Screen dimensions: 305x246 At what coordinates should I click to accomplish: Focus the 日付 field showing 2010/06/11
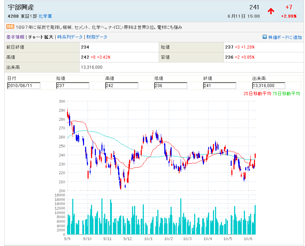pyautogui.click(x=24, y=86)
